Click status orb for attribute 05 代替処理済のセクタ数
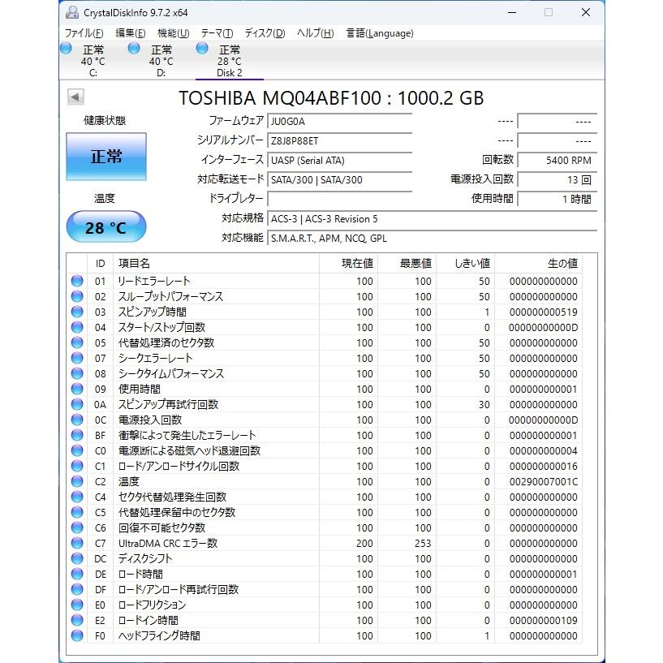Screen dimensions: 663x663 coord(77,342)
